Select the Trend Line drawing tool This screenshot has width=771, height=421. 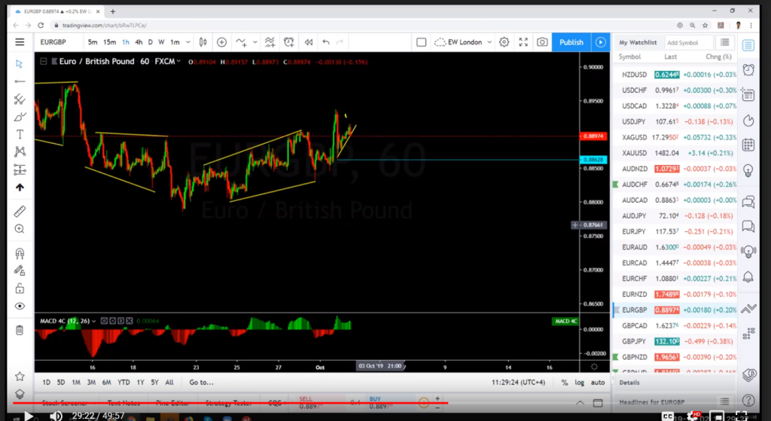(x=19, y=81)
